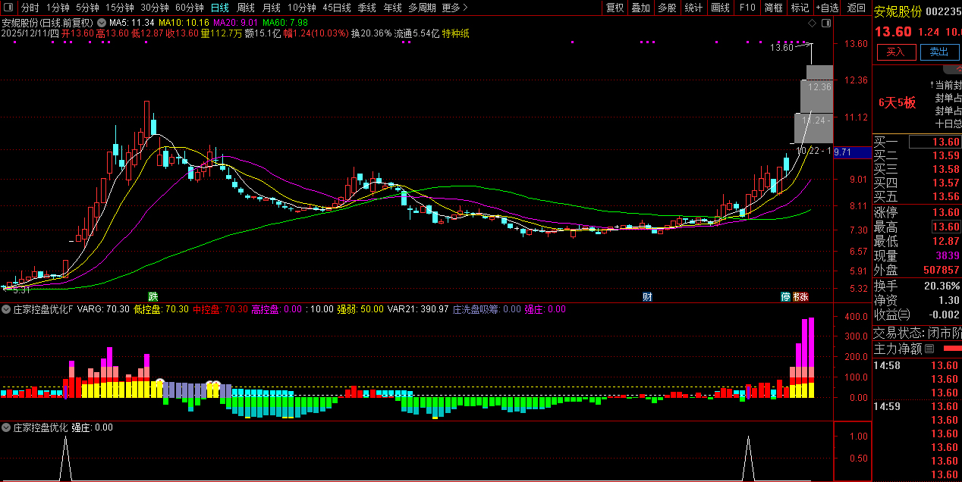The height and width of the screenshot is (482, 962).
Task: Click the 买一 price field 13.60
Action: pyautogui.click(x=935, y=142)
